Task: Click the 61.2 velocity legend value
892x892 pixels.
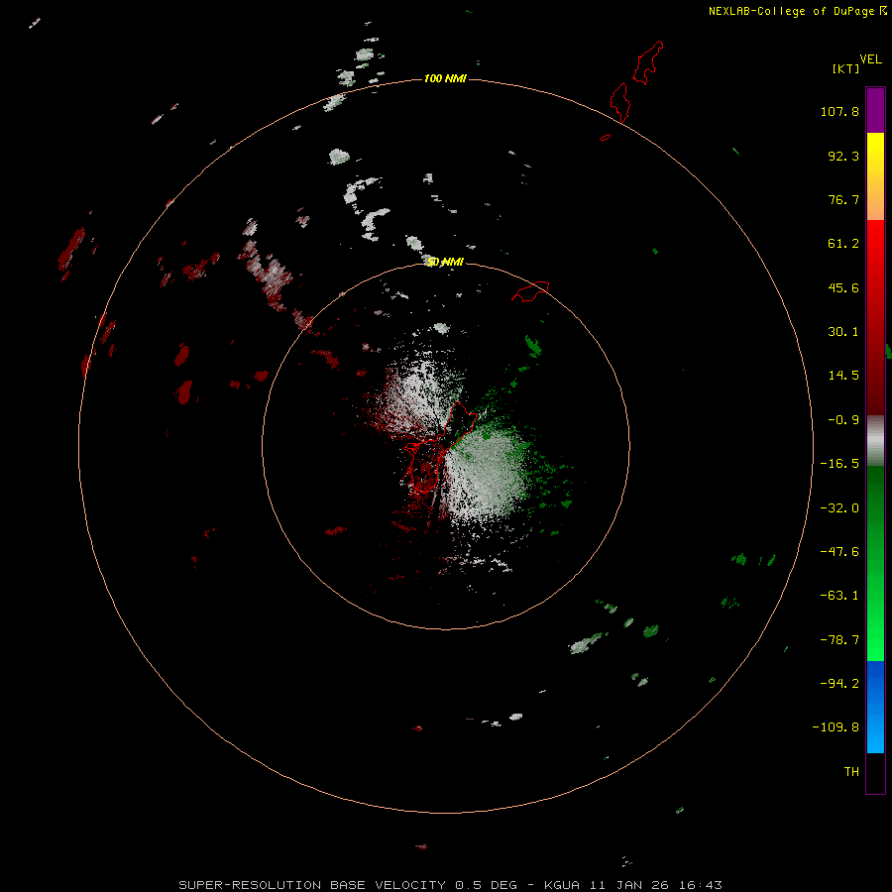Action: point(843,244)
